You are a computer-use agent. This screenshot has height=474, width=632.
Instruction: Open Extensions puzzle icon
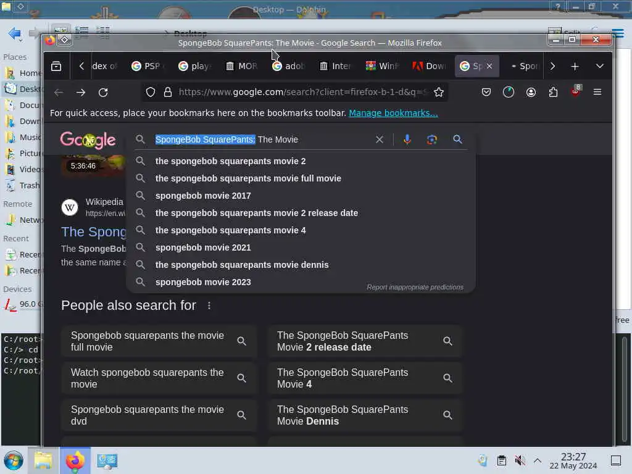click(x=553, y=93)
